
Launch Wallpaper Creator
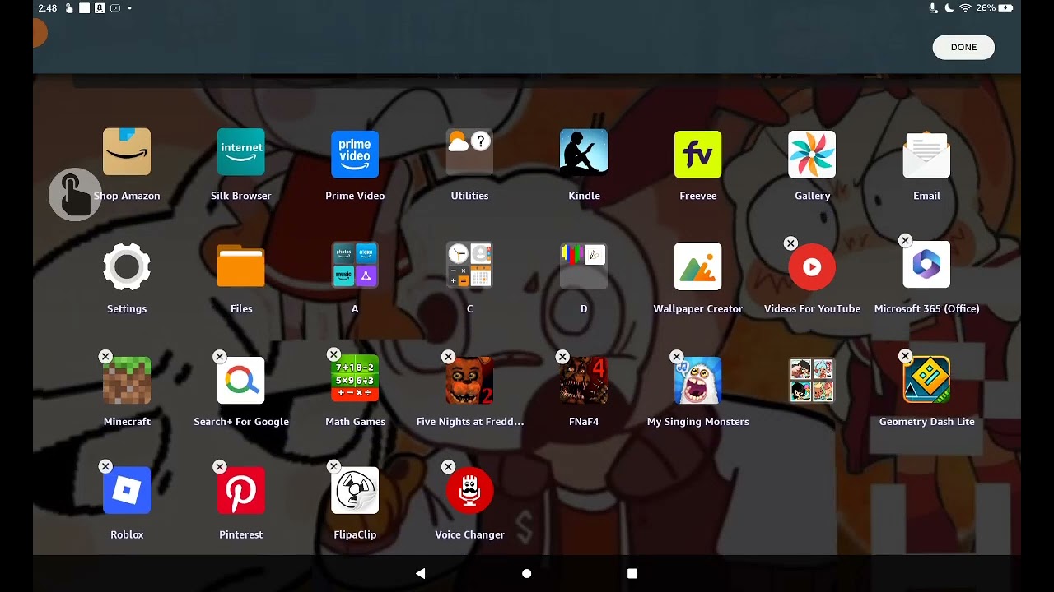point(698,266)
